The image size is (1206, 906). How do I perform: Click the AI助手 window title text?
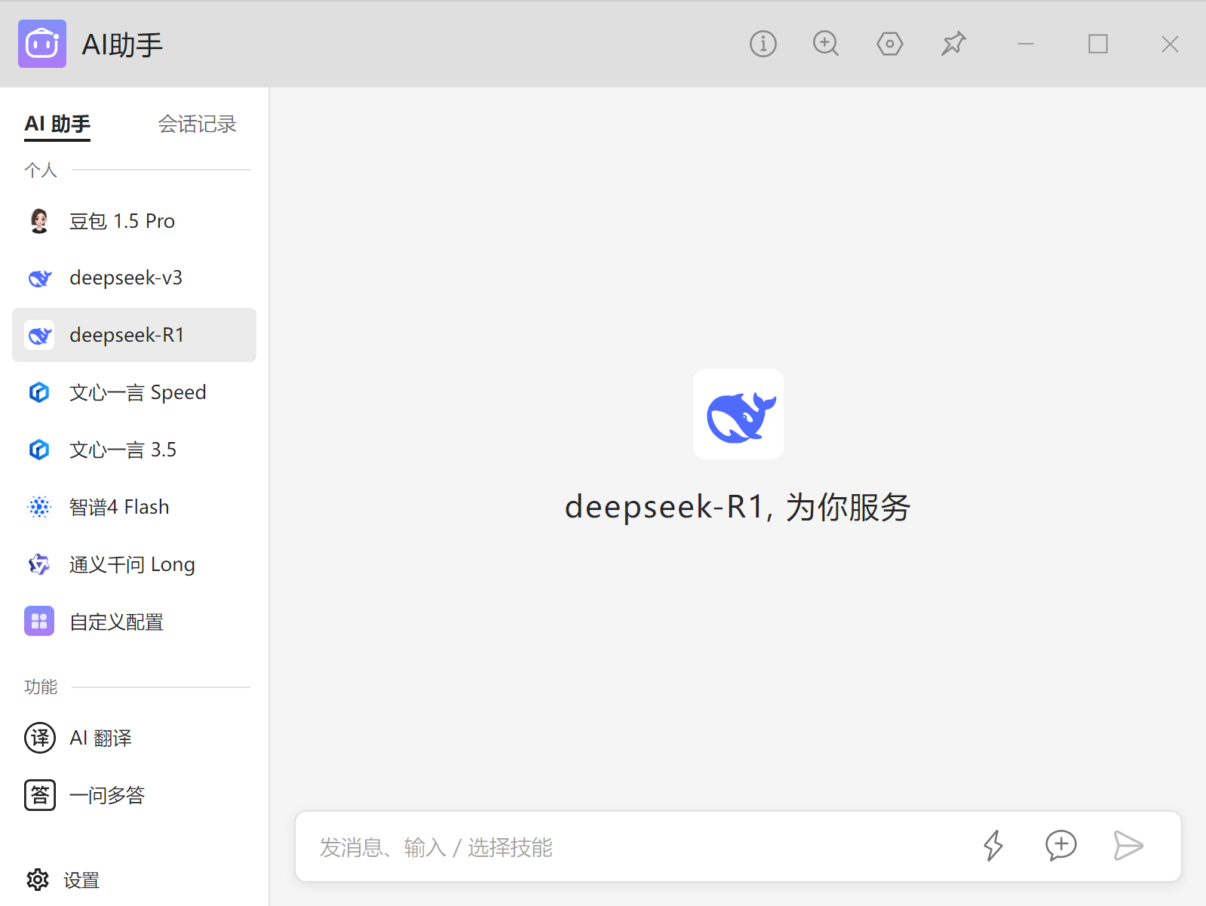coord(122,45)
